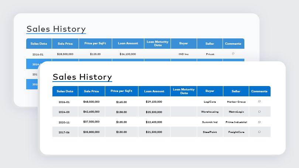Click the Warehousing buyer cell
The image size is (299, 168).
tap(210, 112)
